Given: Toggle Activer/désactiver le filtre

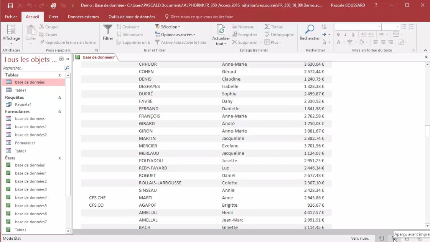Looking at the screenshot, I should point(181,42).
